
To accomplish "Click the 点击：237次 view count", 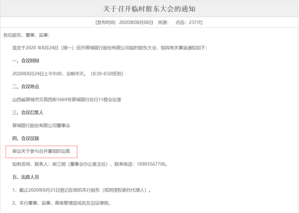I will [x=189, y=22].
